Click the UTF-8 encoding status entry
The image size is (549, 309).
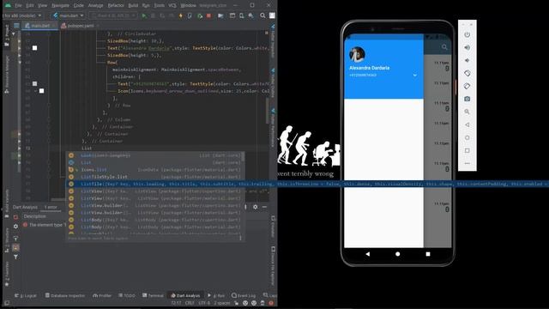coord(204,303)
